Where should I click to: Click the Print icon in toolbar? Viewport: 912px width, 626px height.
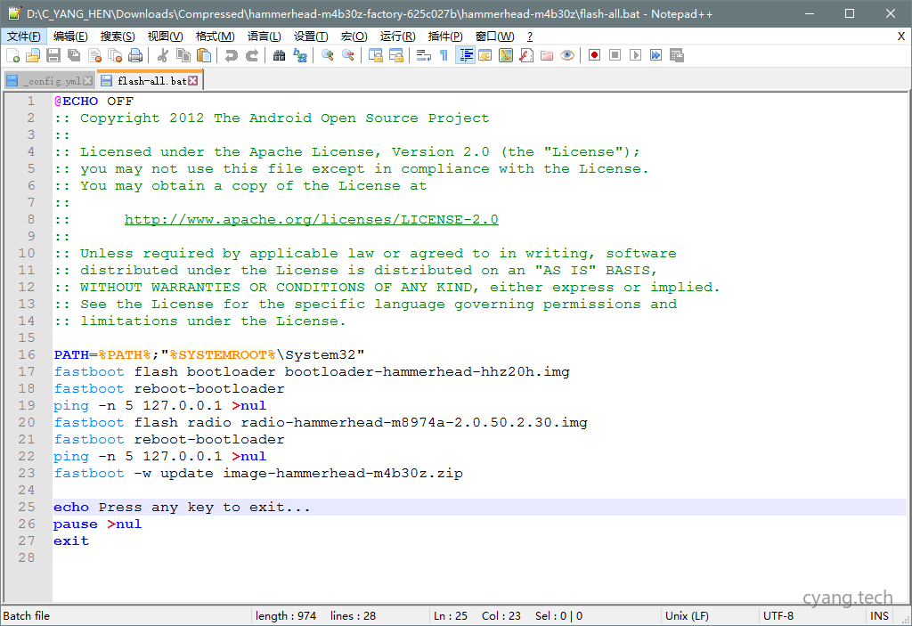[135, 55]
